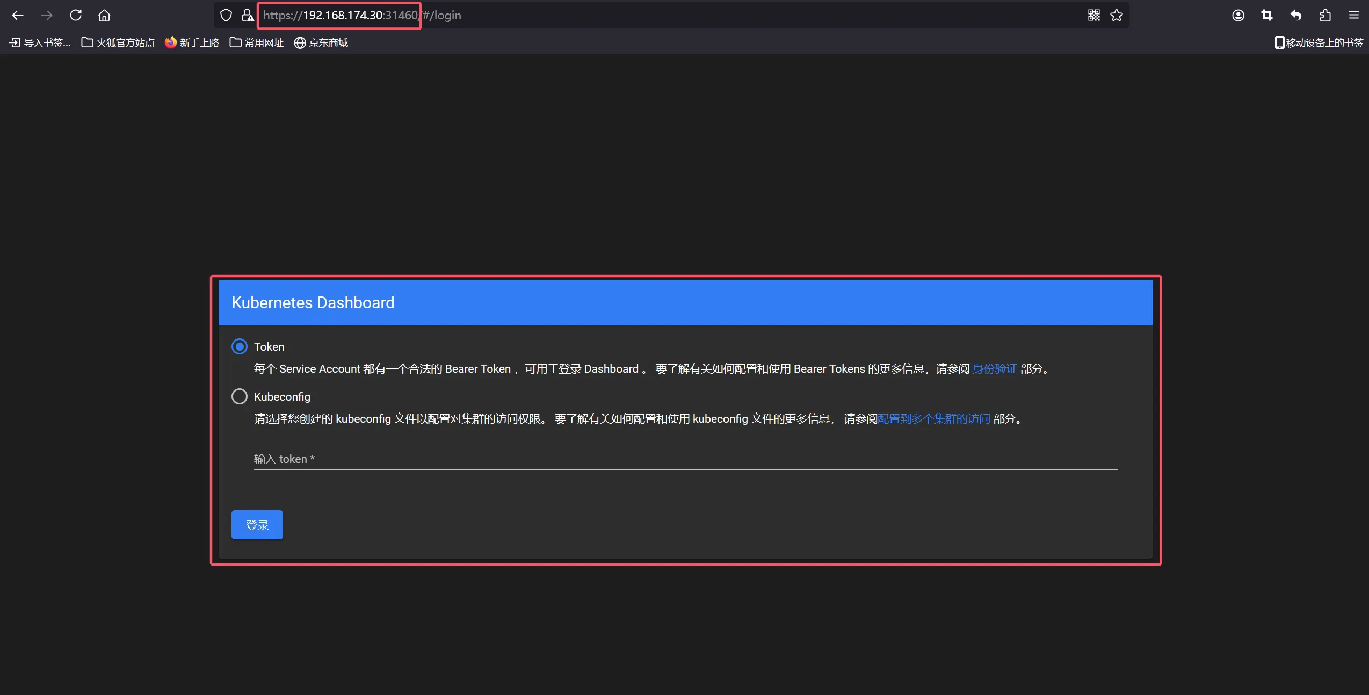The height and width of the screenshot is (695, 1369).
Task: Click the shield tracking protection icon
Action: coord(226,15)
